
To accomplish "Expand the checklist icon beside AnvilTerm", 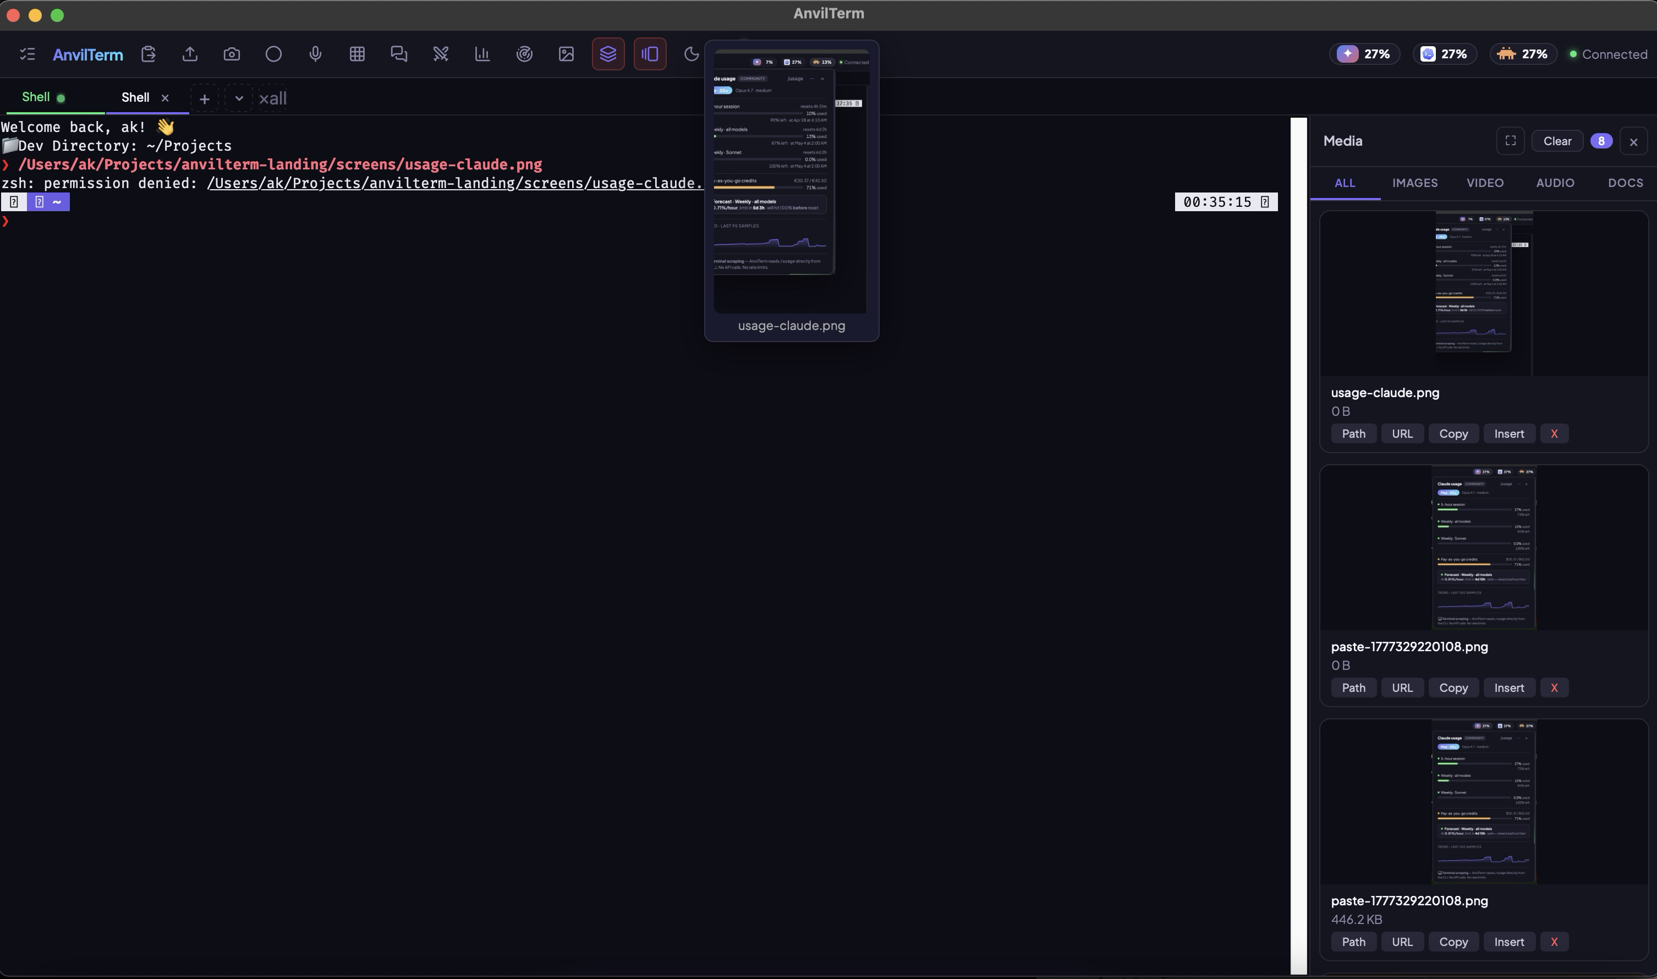I will click(27, 54).
